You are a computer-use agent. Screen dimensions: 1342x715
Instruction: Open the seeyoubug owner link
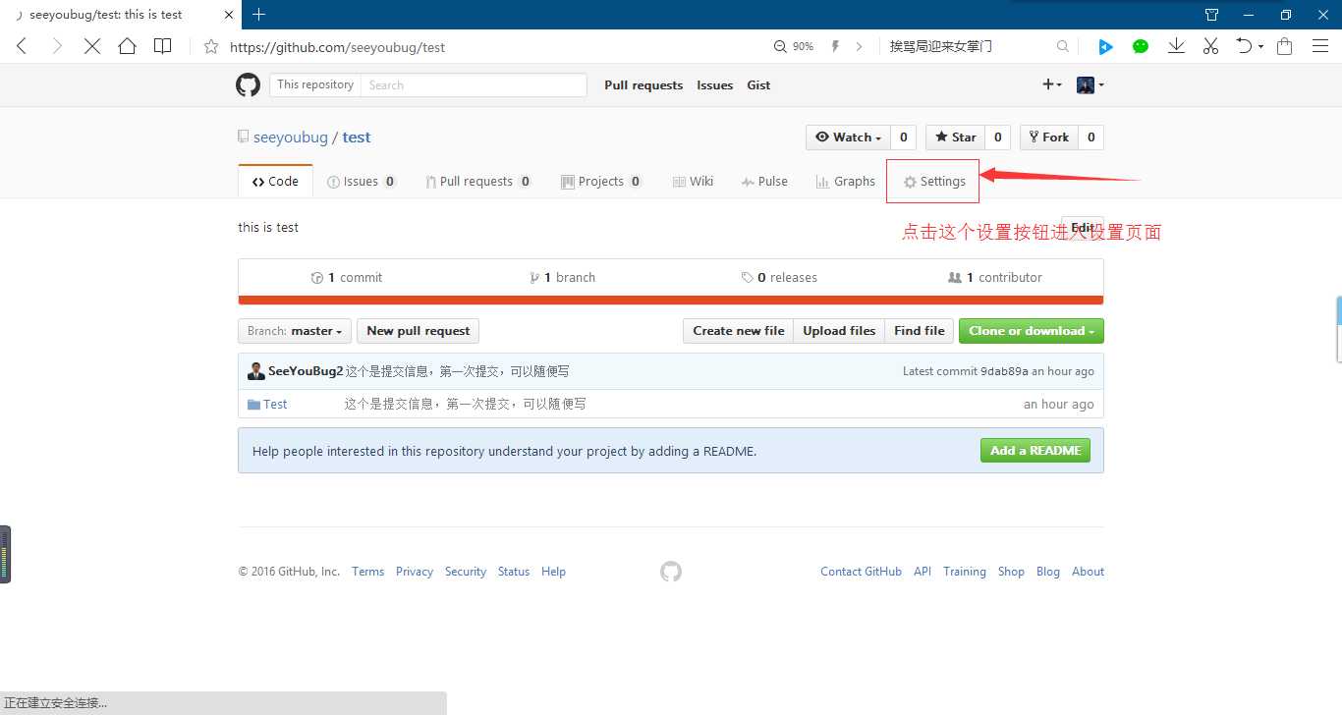(x=291, y=137)
